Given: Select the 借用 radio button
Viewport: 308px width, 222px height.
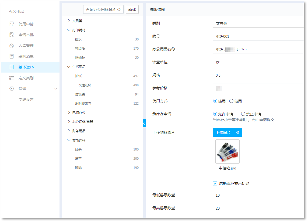Looking at the screenshot, I should point(231,101).
